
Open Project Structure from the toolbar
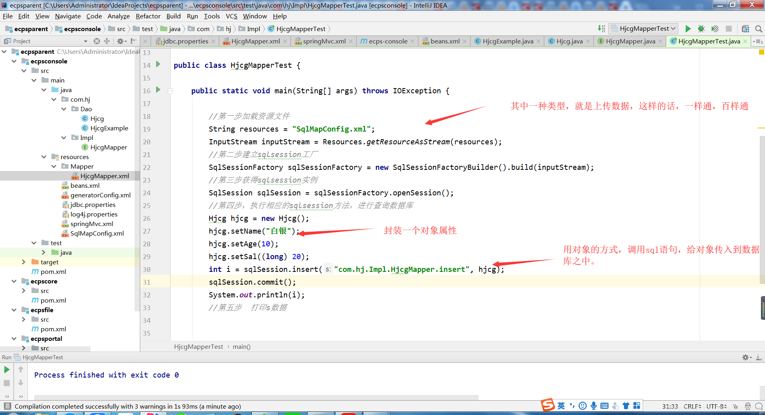[x=745, y=29]
